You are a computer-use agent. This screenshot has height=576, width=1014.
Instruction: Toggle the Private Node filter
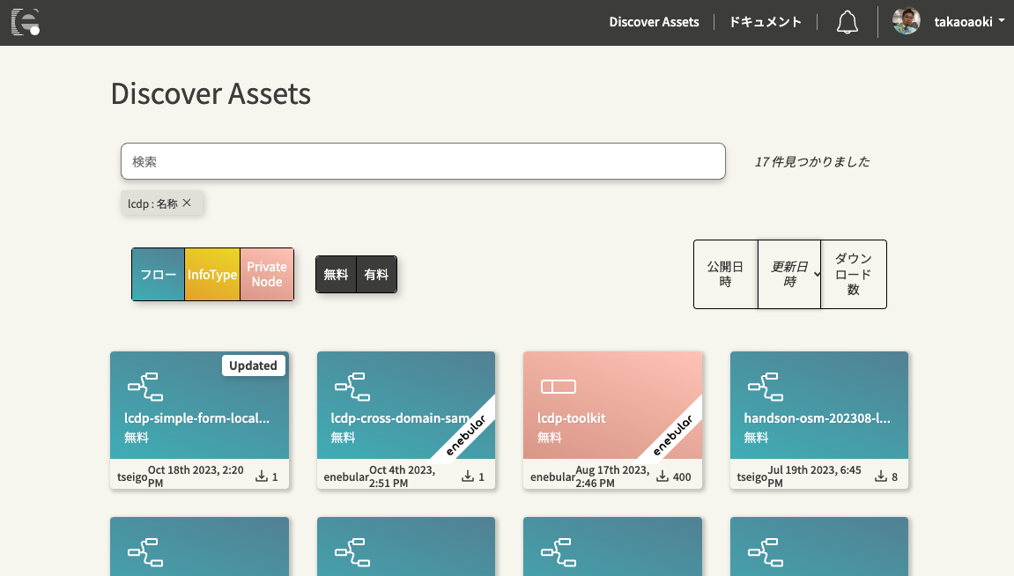pos(266,275)
